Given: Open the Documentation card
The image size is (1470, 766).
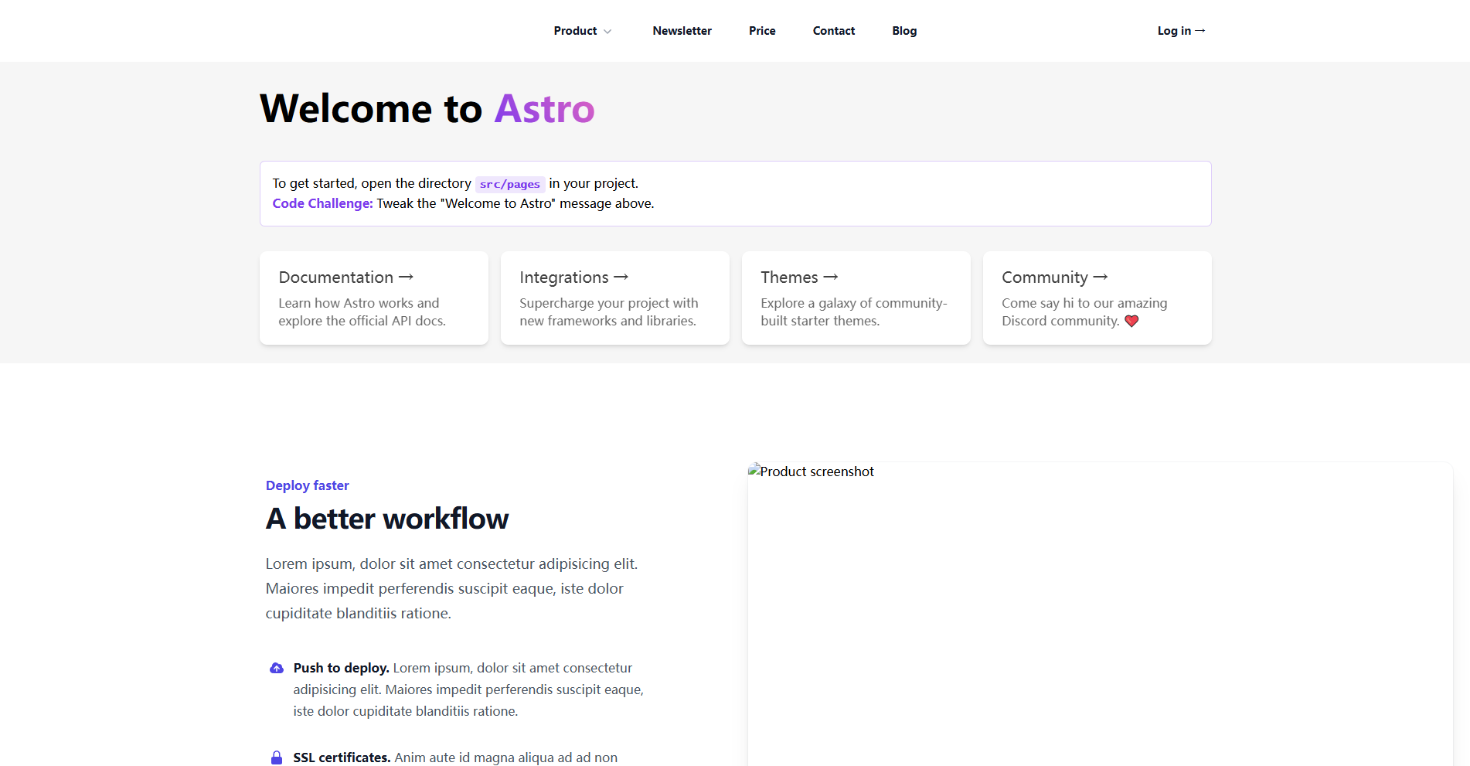Looking at the screenshot, I should tap(374, 298).
